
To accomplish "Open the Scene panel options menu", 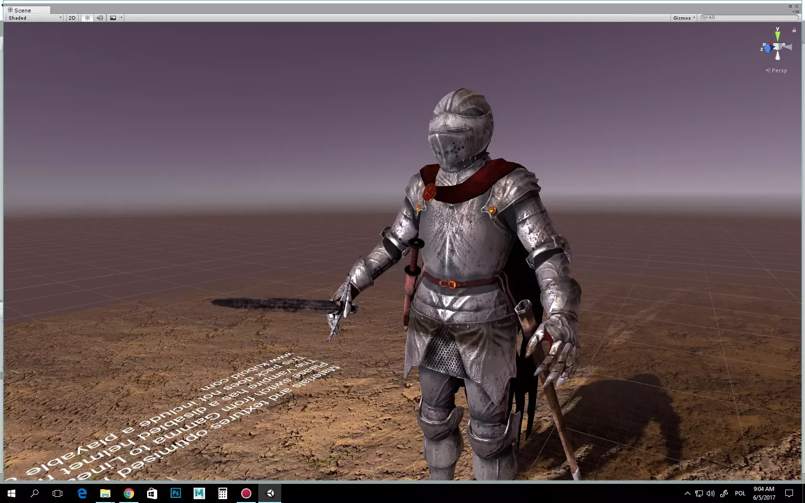I will click(x=796, y=11).
